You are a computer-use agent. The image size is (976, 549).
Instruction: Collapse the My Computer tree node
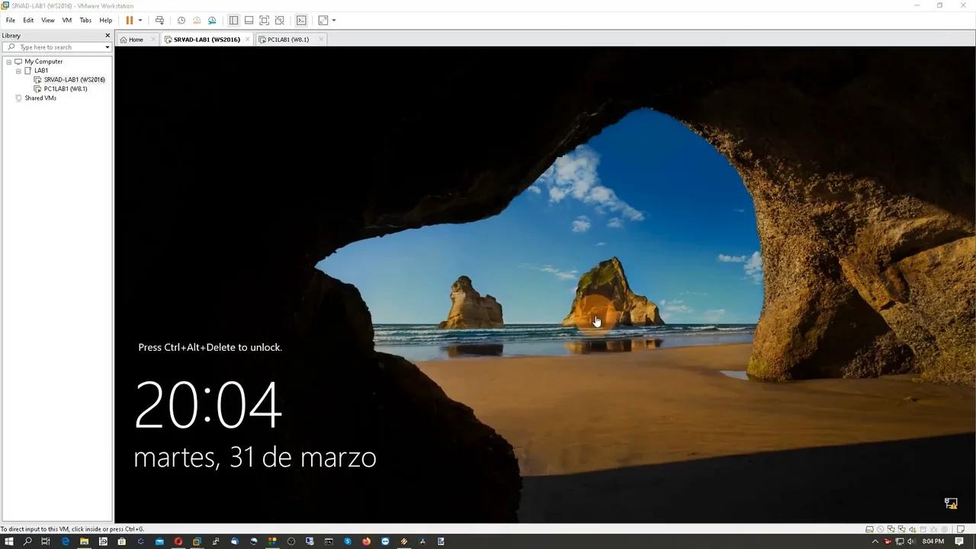[9, 62]
